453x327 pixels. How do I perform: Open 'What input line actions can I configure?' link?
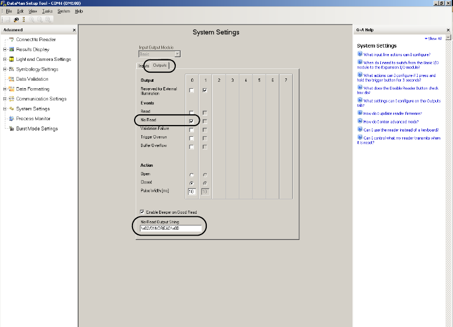pyautogui.click(x=397, y=54)
